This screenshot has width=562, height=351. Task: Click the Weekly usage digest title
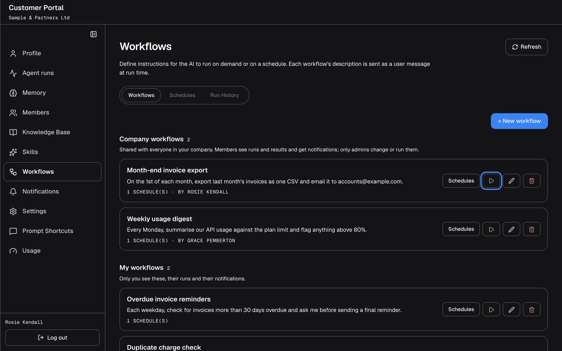tap(160, 219)
